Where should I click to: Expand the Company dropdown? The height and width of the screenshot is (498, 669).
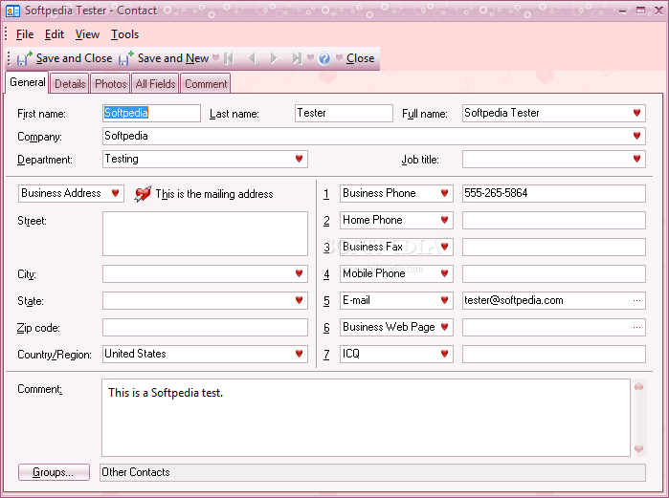pos(637,136)
